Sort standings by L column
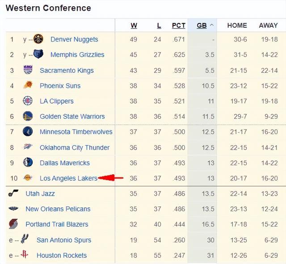This screenshot has width=286, height=264. [159, 25]
